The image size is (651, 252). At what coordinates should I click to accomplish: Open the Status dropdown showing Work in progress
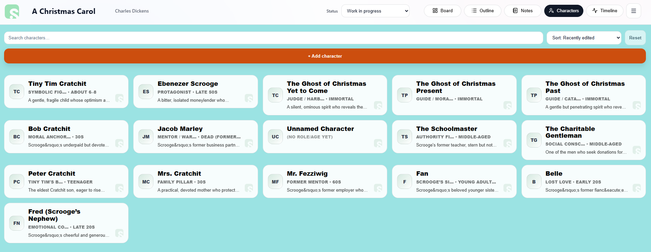[375, 11]
